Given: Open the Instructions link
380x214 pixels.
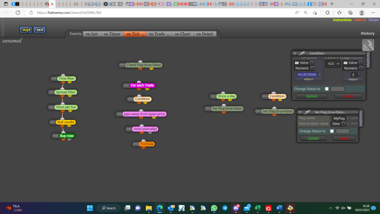Looking at the screenshot, I should [342, 20].
